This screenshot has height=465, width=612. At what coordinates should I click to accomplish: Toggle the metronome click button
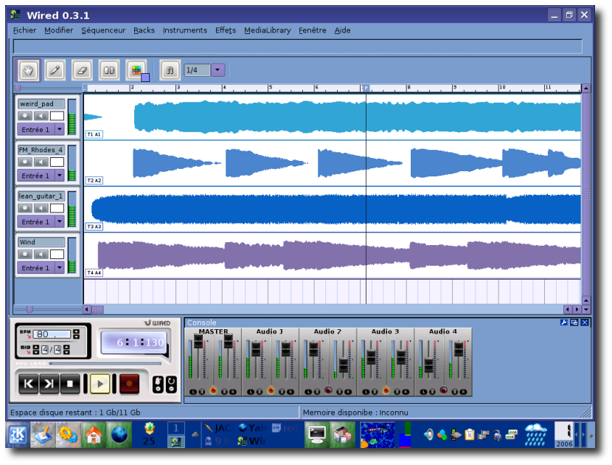[x=158, y=385]
